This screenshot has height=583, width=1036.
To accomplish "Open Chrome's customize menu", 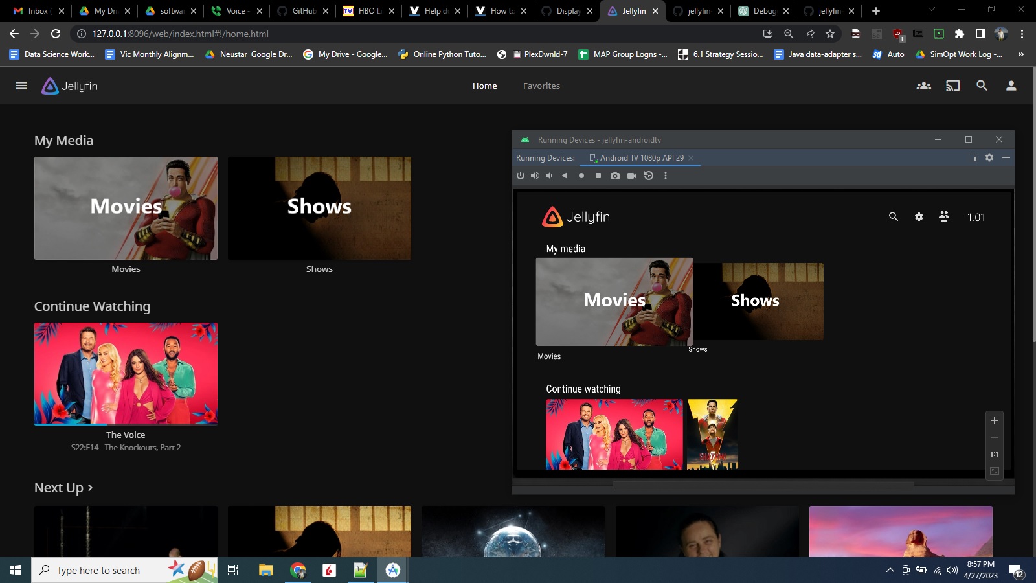I will coord(1021,34).
